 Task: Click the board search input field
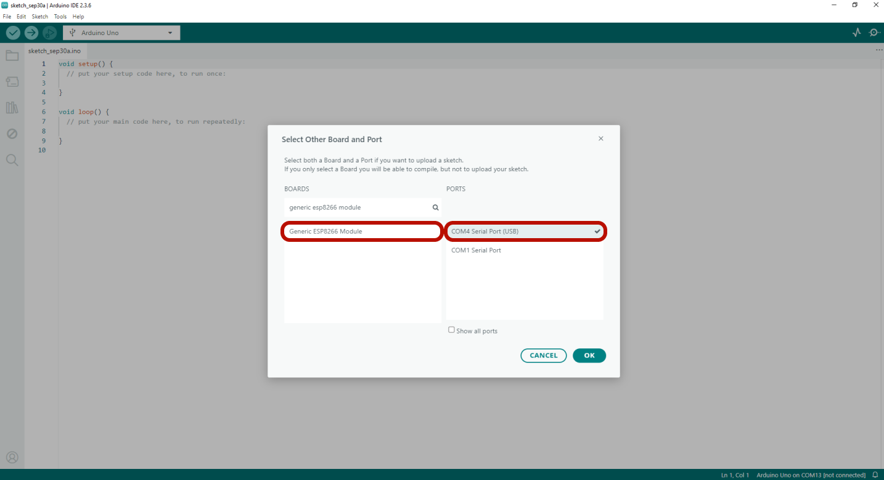[358, 207]
